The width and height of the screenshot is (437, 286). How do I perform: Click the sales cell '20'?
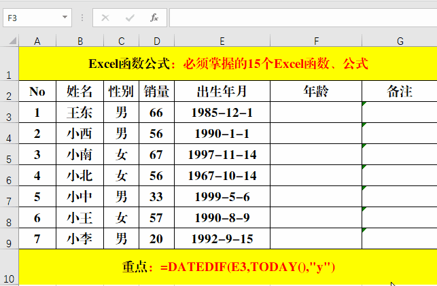pyautogui.click(x=156, y=238)
